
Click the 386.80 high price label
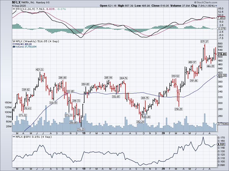pos(62,78)
